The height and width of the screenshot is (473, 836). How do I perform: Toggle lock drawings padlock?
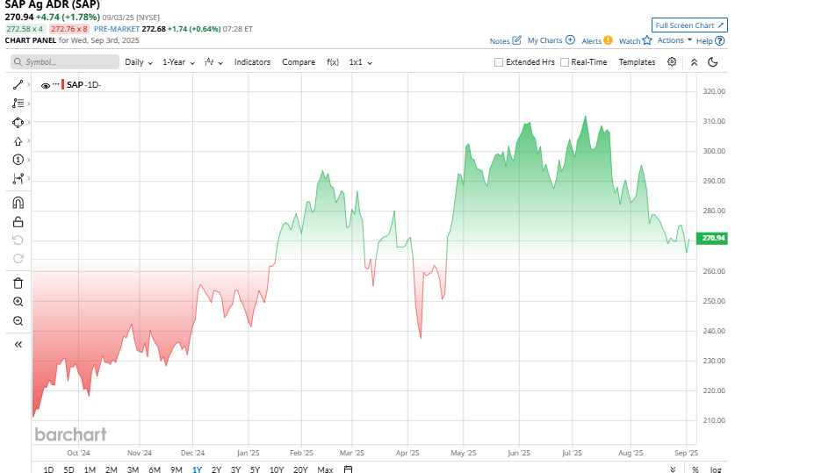(x=18, y=222)
